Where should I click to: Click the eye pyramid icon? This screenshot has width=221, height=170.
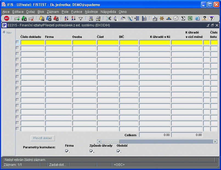click(x=169, y=18)
